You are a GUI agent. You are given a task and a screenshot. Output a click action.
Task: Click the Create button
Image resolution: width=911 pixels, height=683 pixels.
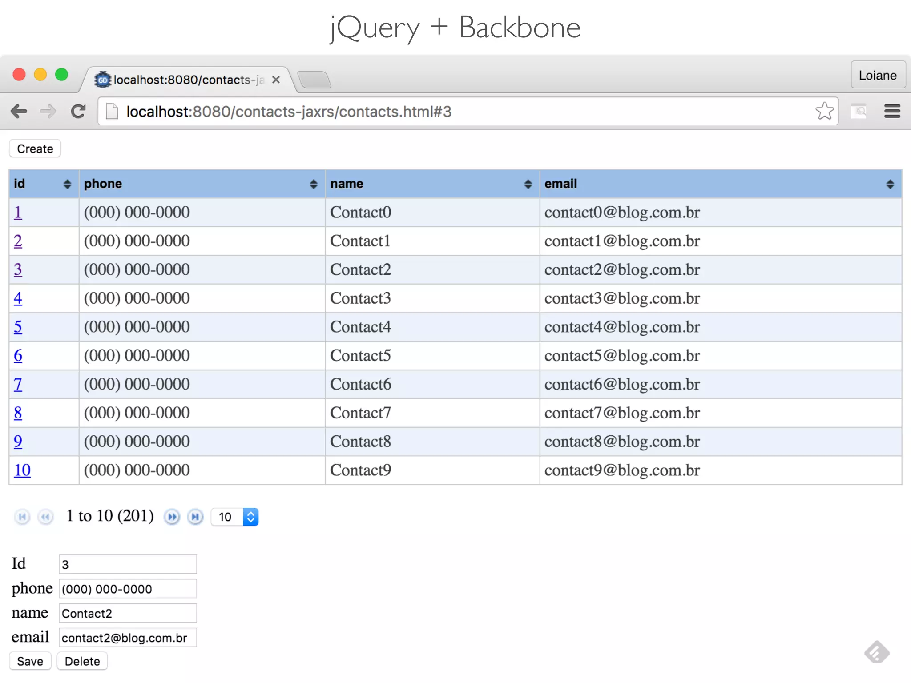(x=35, y=149)
